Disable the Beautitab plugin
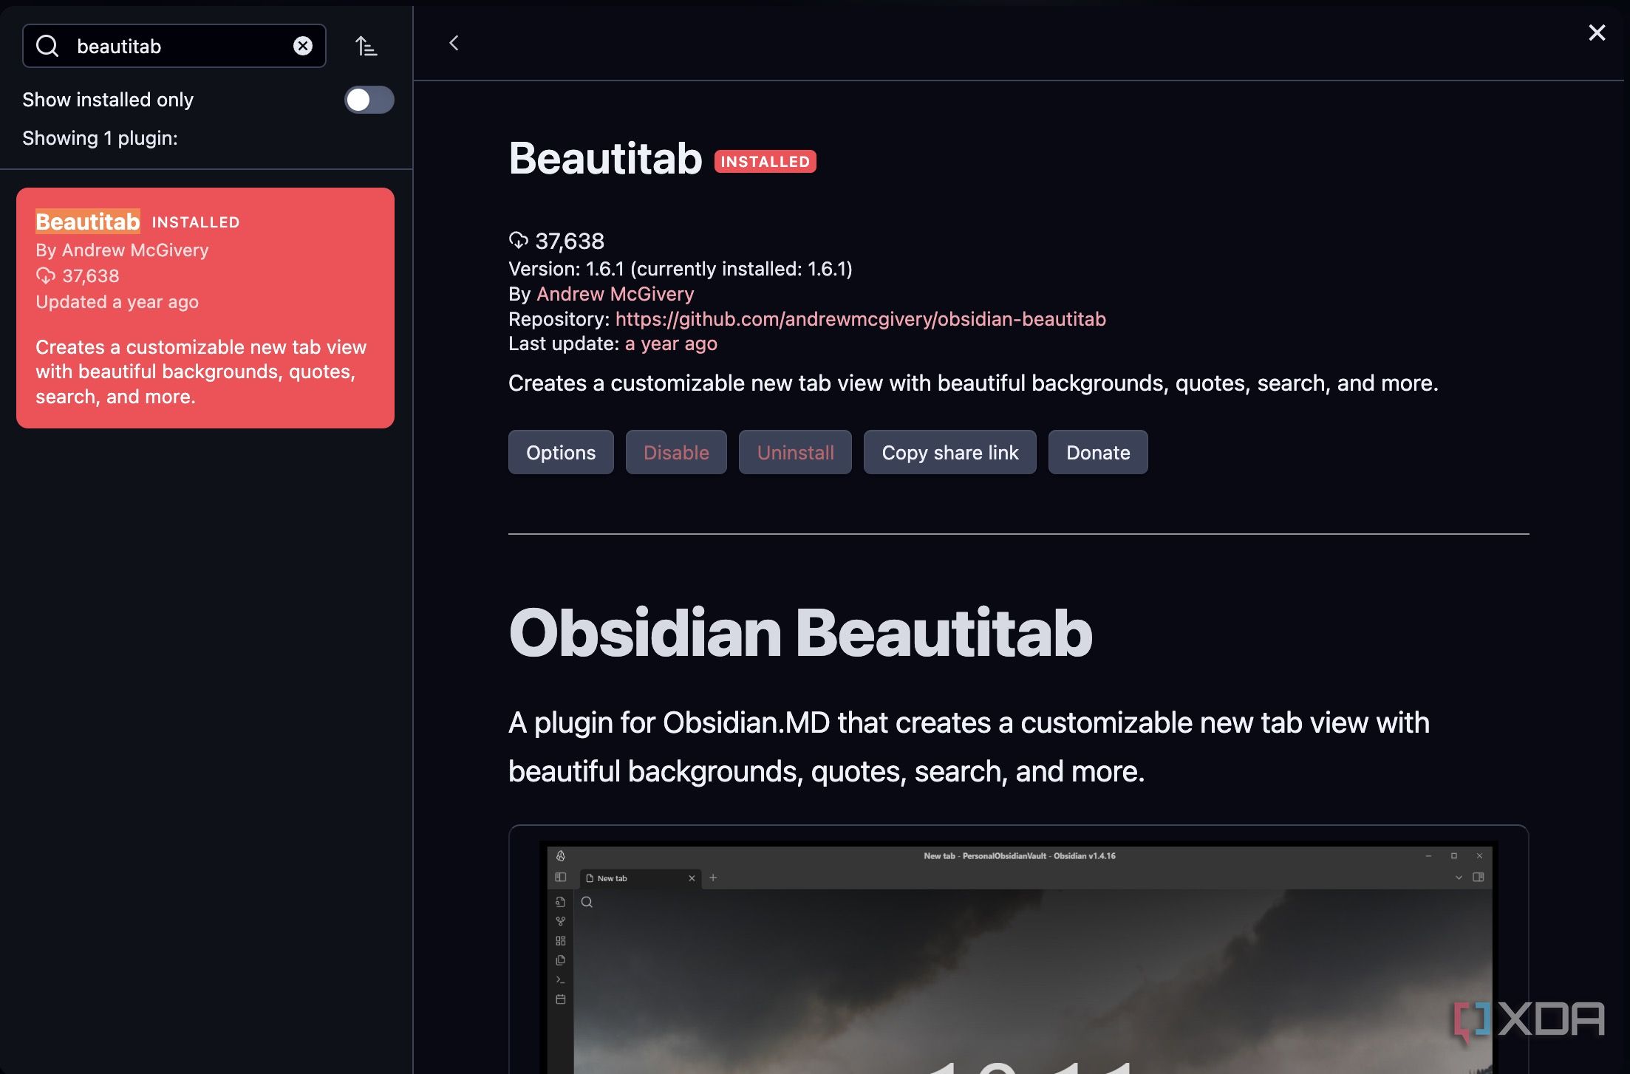1630x1074 pixels. (x=676, y=452)
